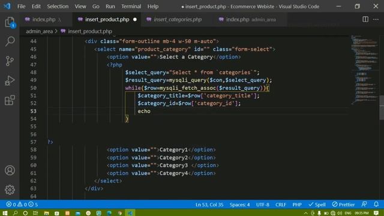Open errors and warnings problems indicator
The image size is (384, 216).
pos(22,204)
